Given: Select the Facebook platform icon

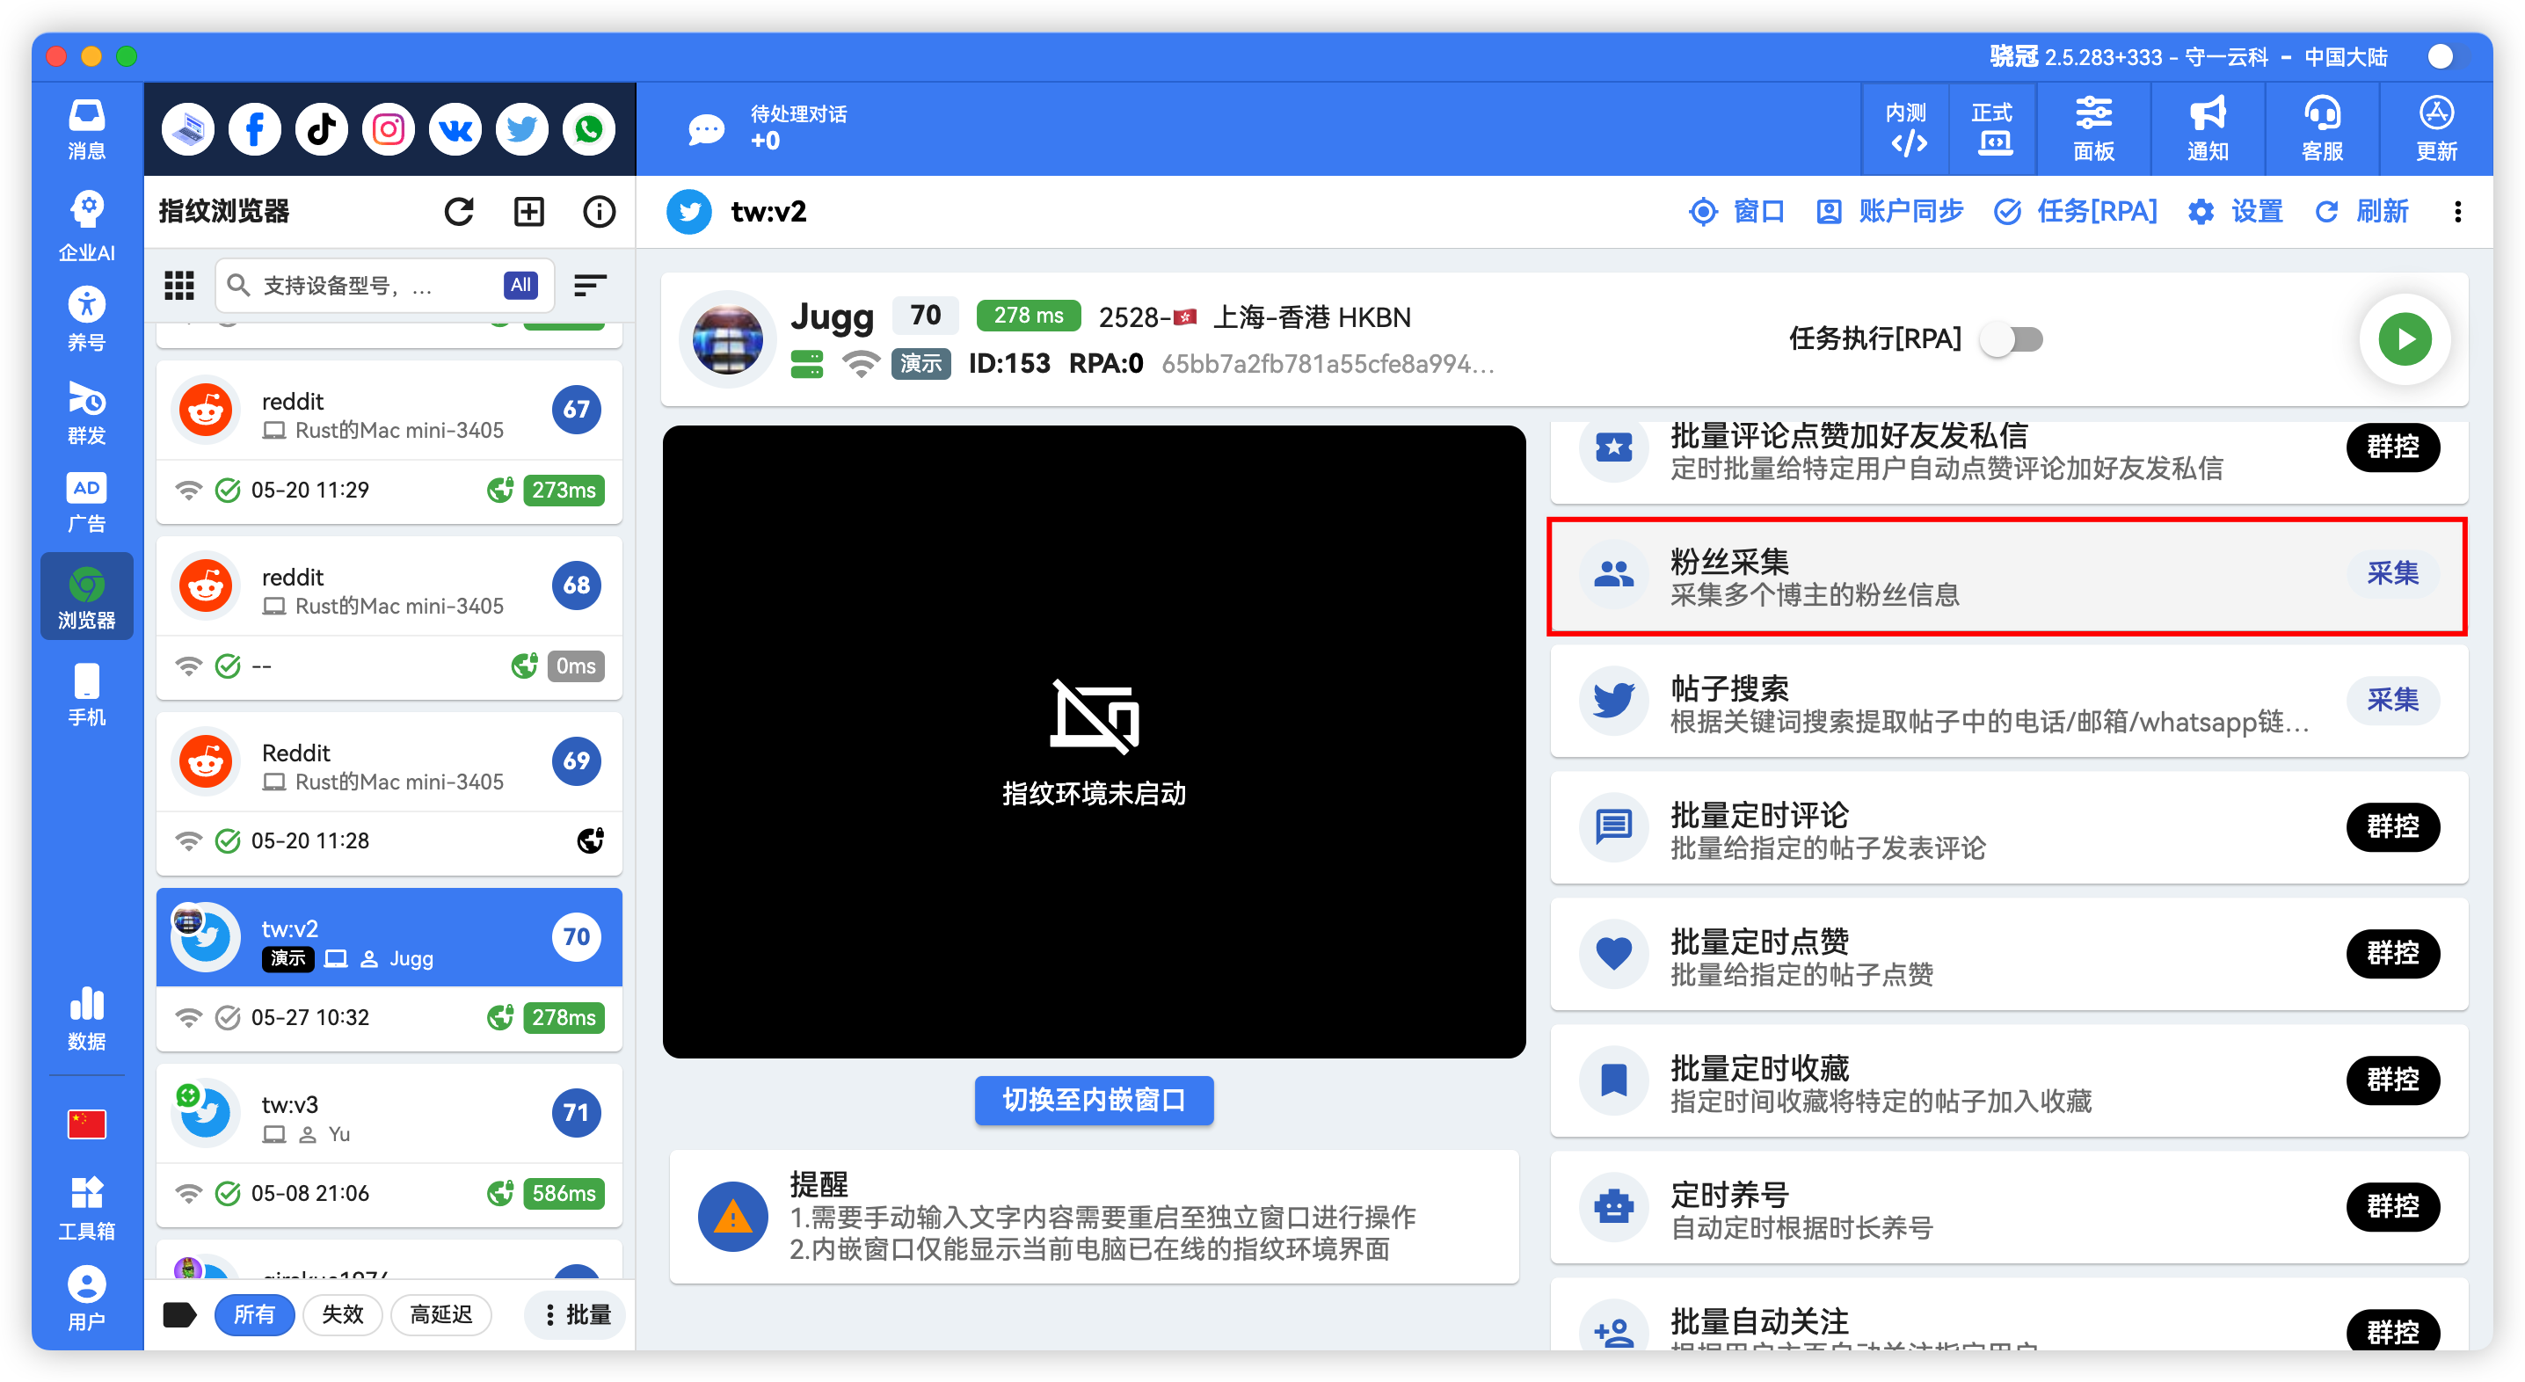Looking at the screenshot, I should pos(255,129).
